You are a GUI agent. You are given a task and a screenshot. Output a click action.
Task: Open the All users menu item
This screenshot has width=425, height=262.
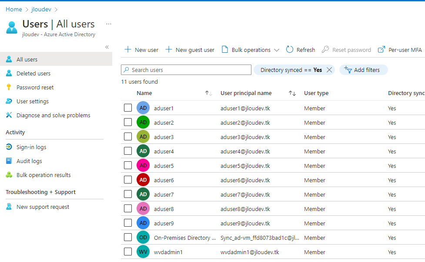coord(56,59)
